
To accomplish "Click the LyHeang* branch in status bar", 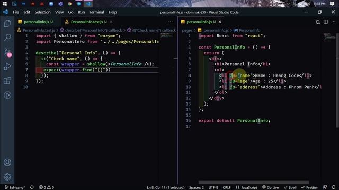I will 15,187.
